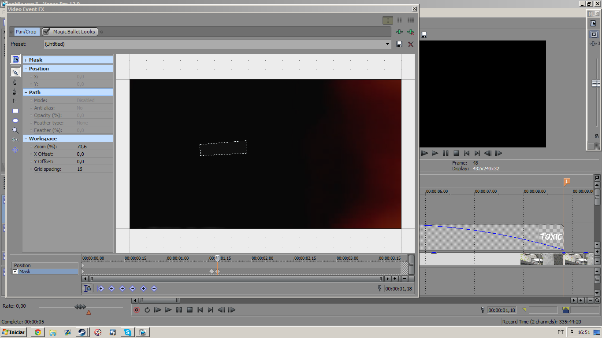Toggle Loop Playback in main transport
Screen dimensions: 602x338
[147, 310]
